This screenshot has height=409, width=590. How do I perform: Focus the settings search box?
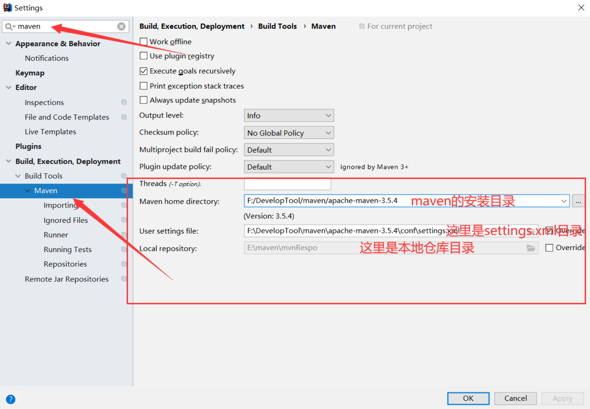click(x=65, y=26)
